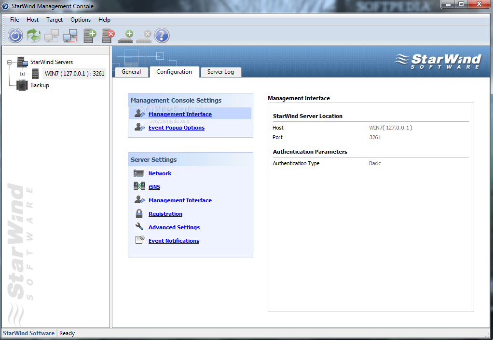Click the Host field label
This screenshot has width=493, height=340.
[x=278, y=128]
